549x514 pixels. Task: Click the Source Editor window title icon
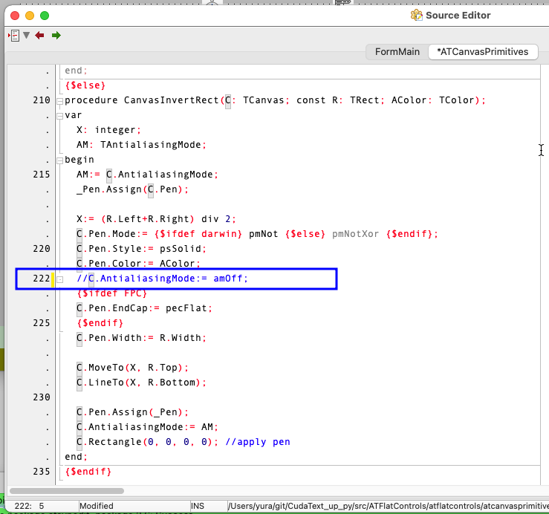(x=416, y=16)
